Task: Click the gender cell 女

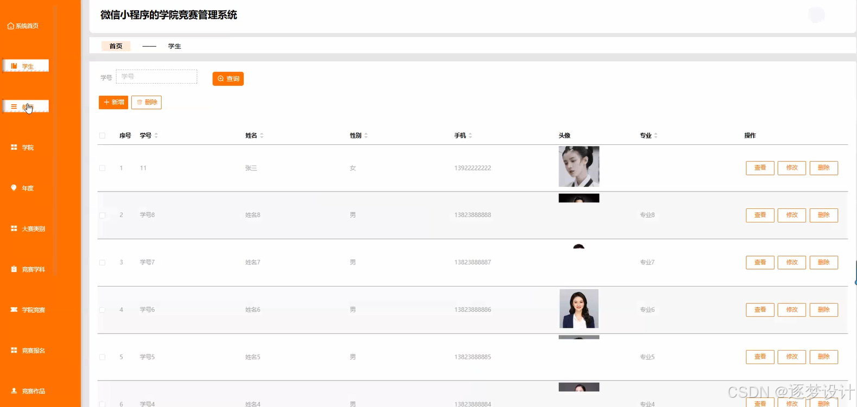Action: (x=353, y=168)
